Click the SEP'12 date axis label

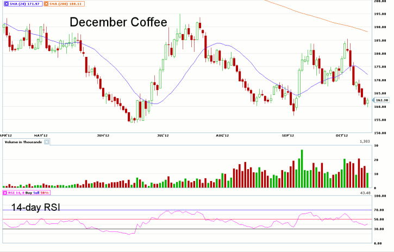point(287,135)
